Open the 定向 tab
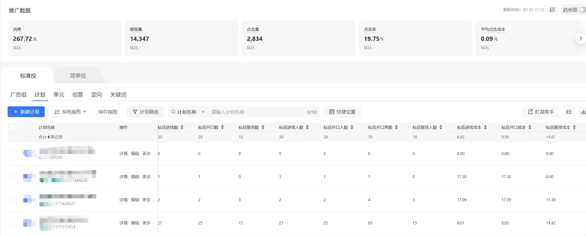Image resolution: width=586 pixels, height=236 pixels. coord(97,95)
